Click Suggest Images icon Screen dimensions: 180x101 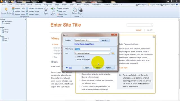[x=27, y=14]
